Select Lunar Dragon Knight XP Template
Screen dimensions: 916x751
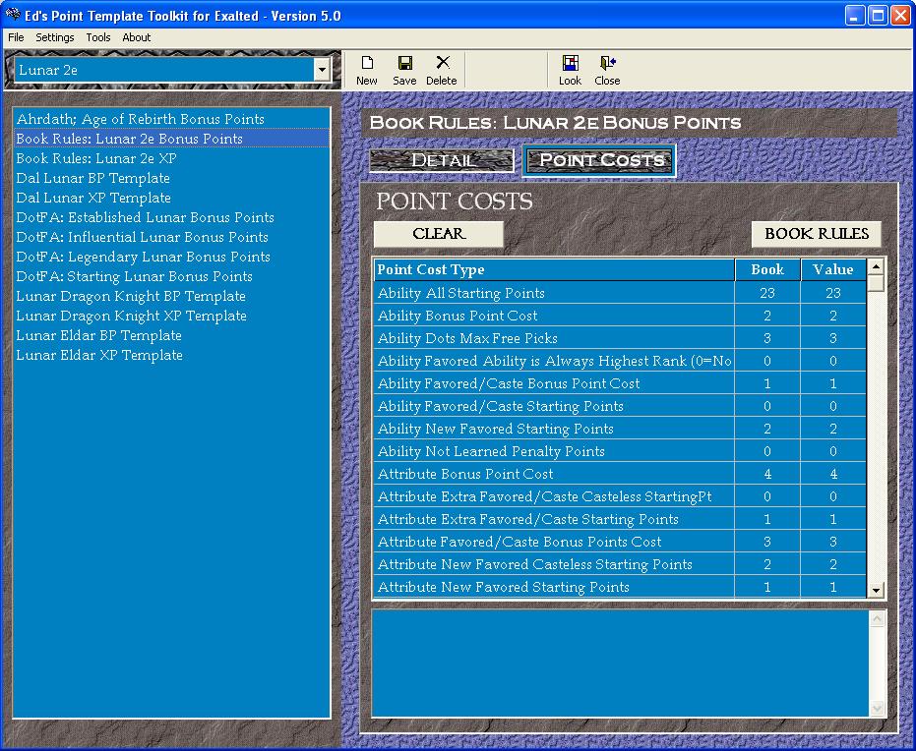pyautogui.click(x=131, y=316)
